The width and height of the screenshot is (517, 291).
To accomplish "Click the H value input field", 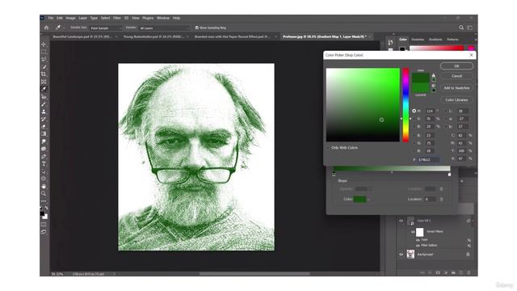I will click(430, 112).
